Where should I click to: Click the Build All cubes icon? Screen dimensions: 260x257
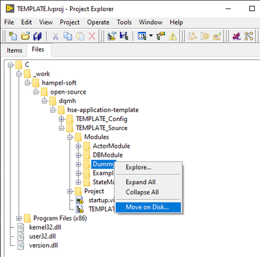[192, 36]
